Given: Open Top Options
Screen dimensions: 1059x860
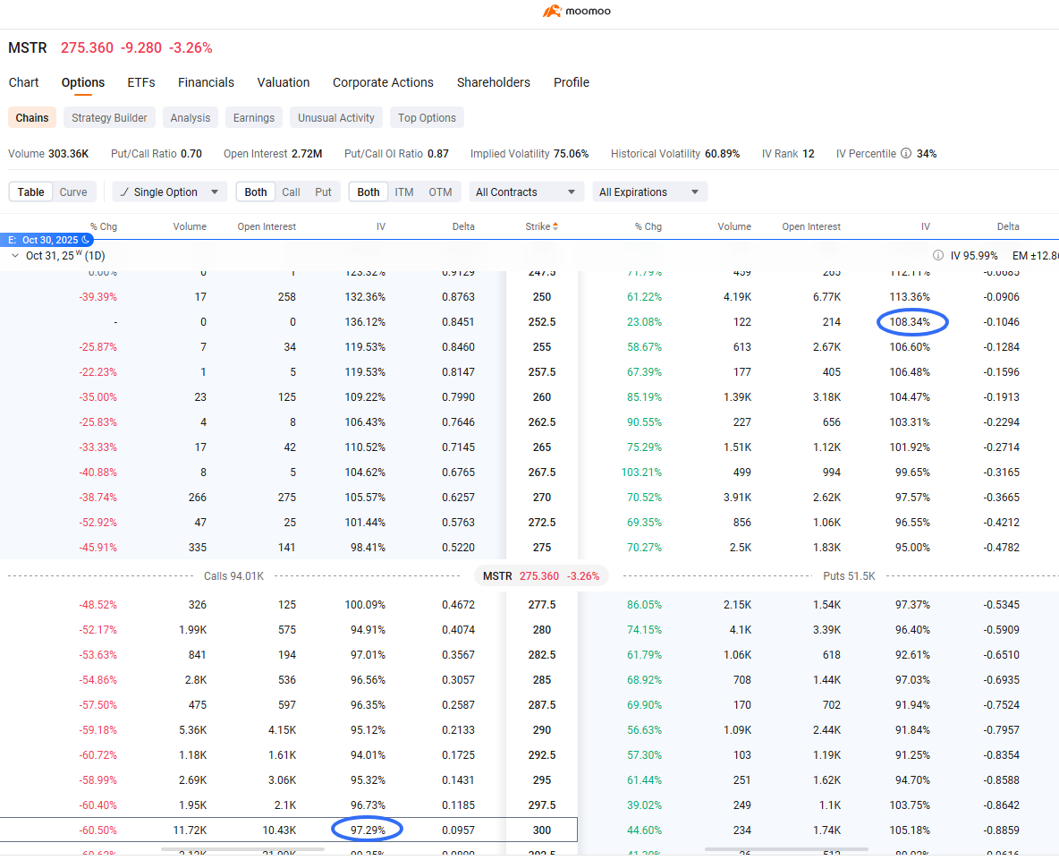Looking at the screenshot, I should coord(427,117).
